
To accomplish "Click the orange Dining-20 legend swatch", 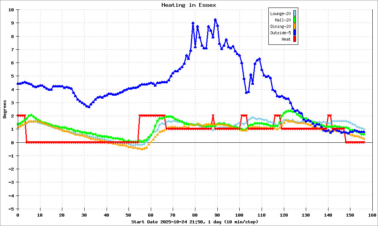I will 294,26.
